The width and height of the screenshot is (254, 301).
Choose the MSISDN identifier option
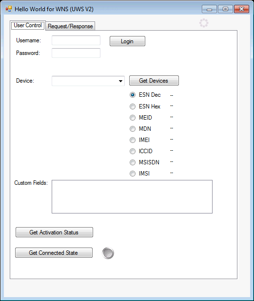click(x=133, y=162)
